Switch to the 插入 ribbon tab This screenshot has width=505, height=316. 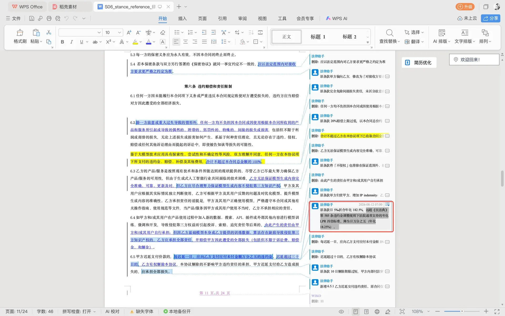182,18
